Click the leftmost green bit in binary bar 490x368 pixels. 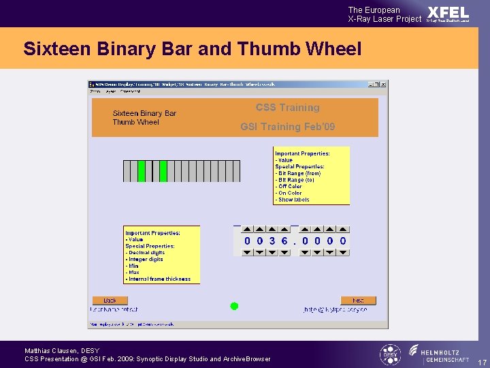coord(142,171)
